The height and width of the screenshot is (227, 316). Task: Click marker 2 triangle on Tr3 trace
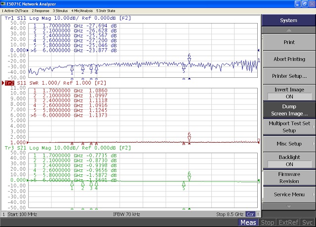point(82,183)
